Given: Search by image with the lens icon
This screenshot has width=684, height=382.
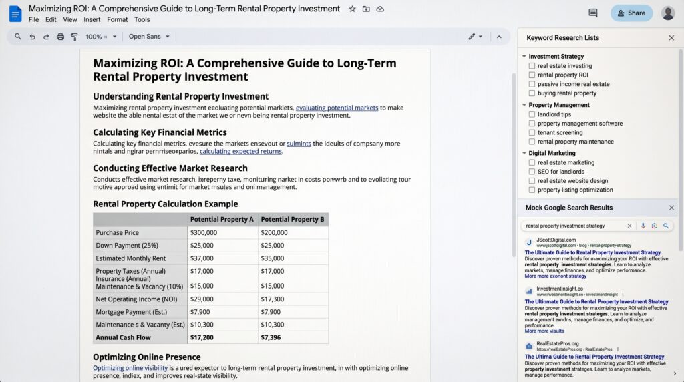Looking at the screenshot, I should [654, 226].
